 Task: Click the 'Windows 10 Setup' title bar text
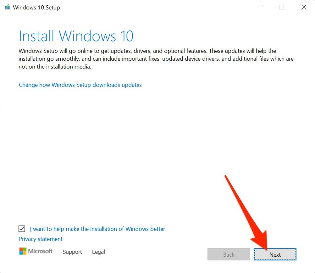tap(36, 8)
